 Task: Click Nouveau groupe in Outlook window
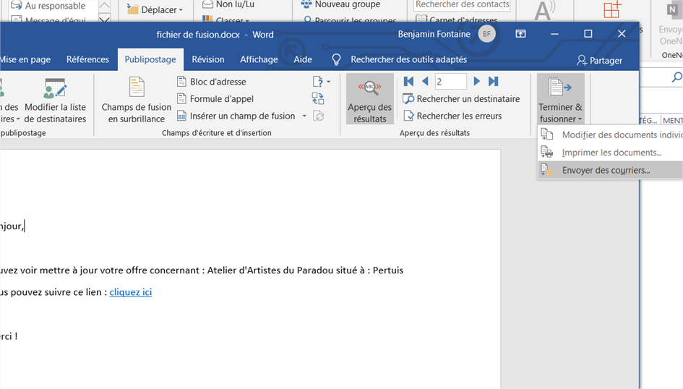(340, 4)
